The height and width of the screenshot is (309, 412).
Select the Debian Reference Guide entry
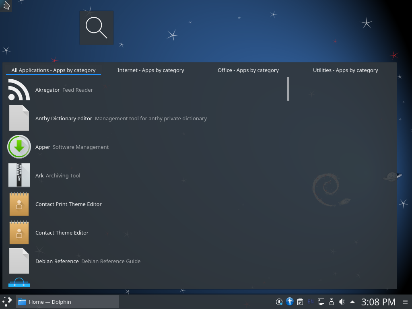pyautogui.click(x=146, y=261)
